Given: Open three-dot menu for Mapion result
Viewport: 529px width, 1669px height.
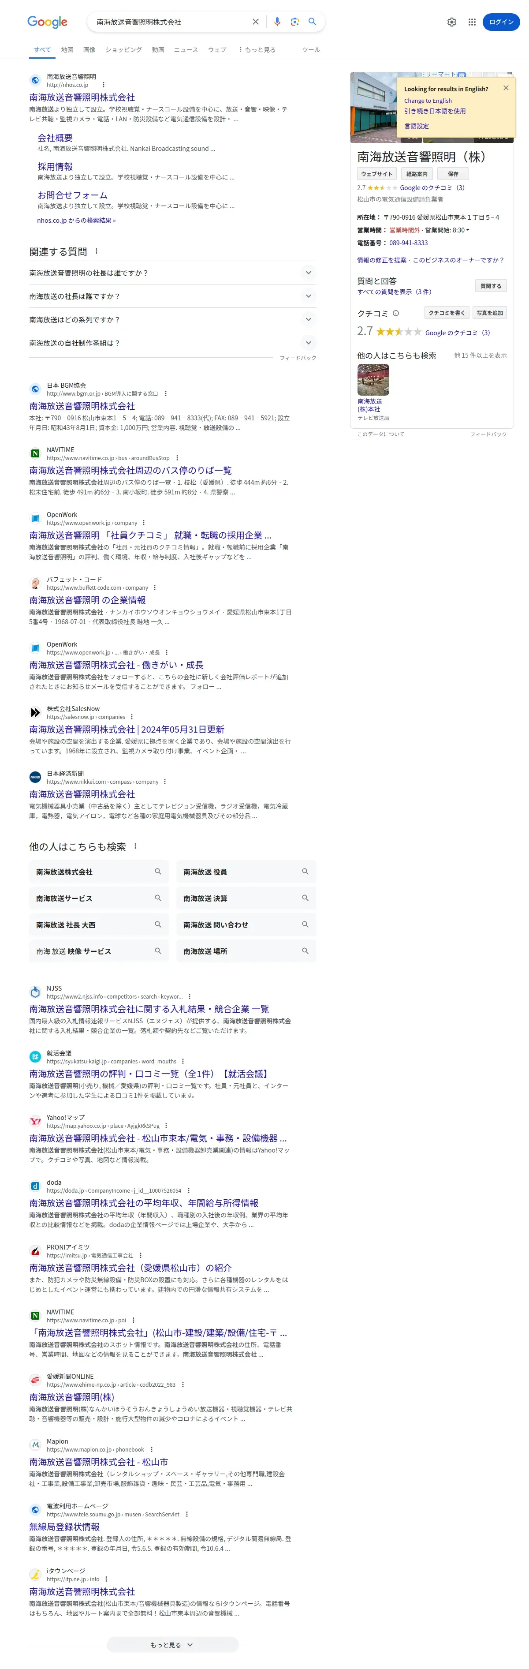Looking at the screenshot, I should 152,1449.
